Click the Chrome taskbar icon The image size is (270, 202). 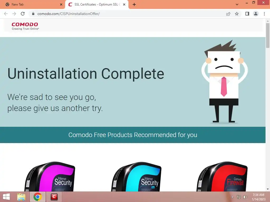38,197
